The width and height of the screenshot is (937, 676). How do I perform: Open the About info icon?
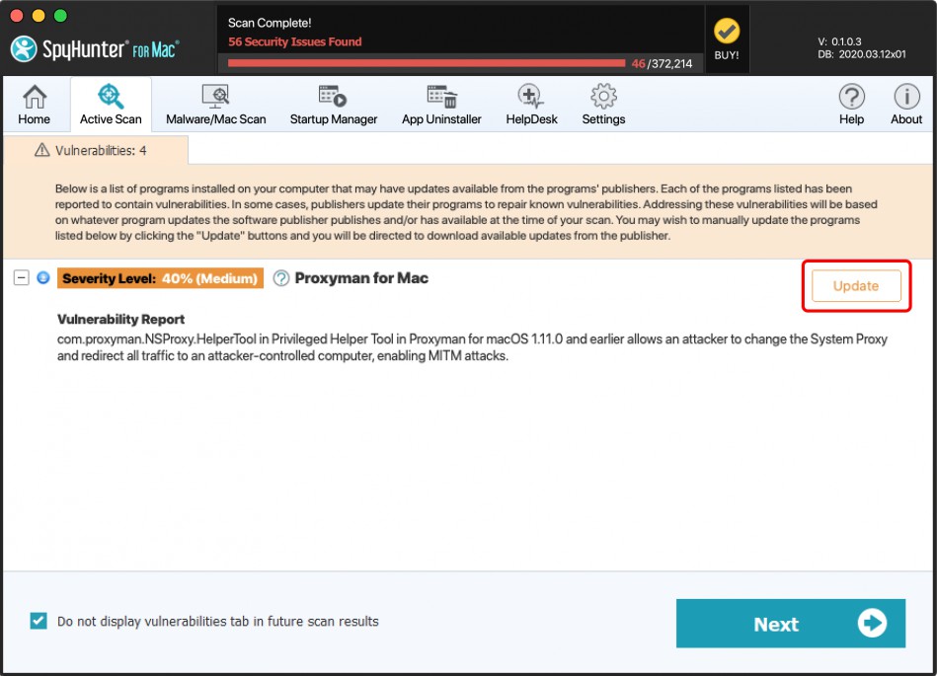905,104
